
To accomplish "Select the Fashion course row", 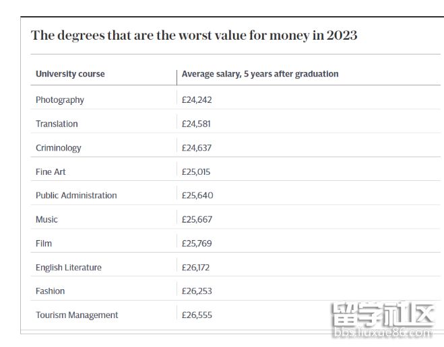I will tap(51, 291).
